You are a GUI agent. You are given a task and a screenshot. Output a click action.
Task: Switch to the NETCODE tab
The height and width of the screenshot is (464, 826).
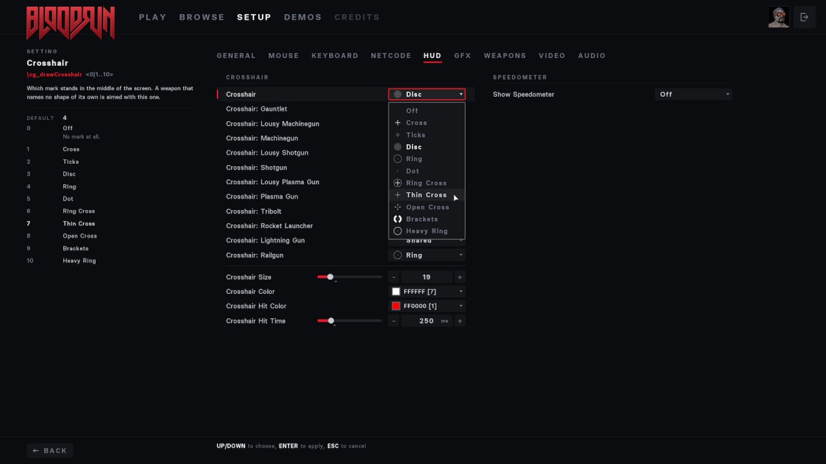(x=391, y=56)
